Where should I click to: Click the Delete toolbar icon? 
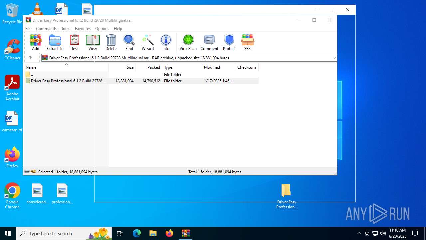click(111, 42)
